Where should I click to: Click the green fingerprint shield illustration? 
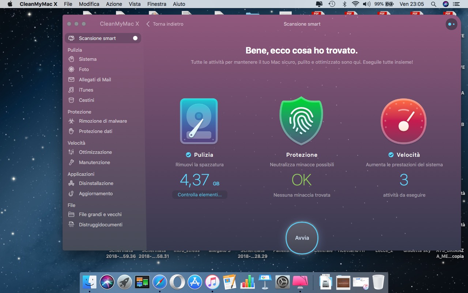pyautogui.click(x=302, y=121)
